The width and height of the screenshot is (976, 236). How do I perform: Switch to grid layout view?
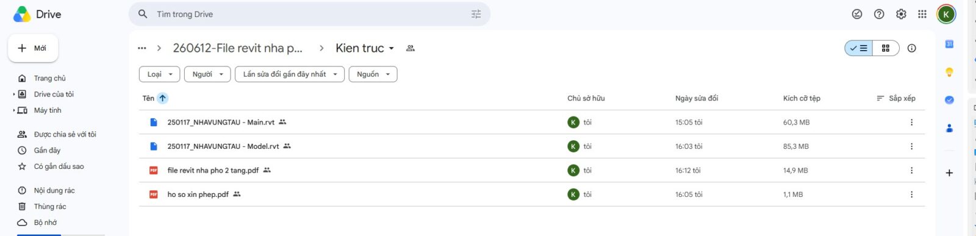pos(886,48)
